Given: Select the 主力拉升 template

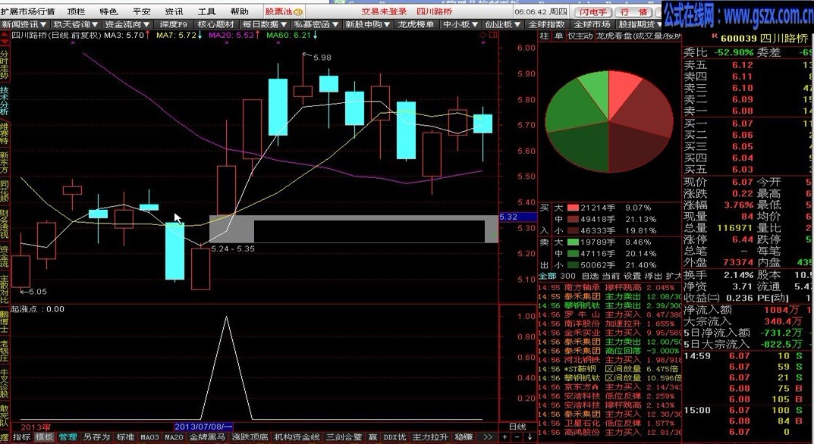Looking at the screenshot, I should click(x=430, y=437).
